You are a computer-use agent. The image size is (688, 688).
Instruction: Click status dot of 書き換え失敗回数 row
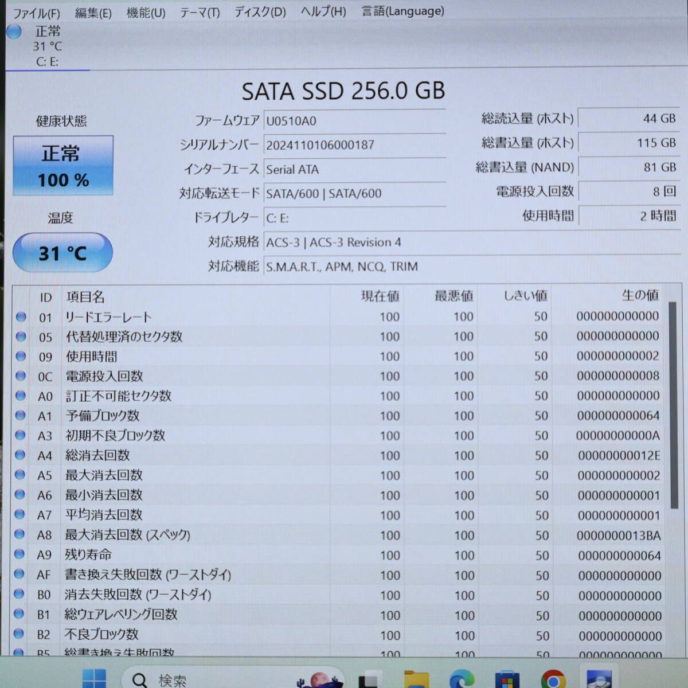click(x=19, y=574)
